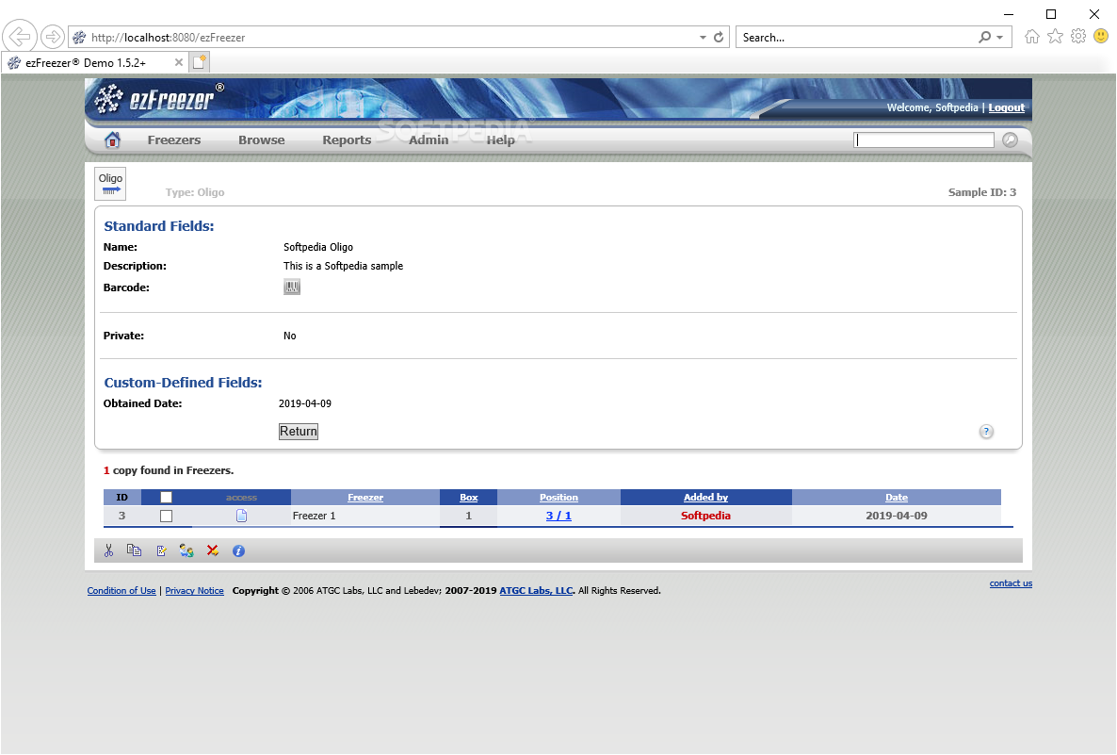Sort table by Position column

click(x=558, y=497)
